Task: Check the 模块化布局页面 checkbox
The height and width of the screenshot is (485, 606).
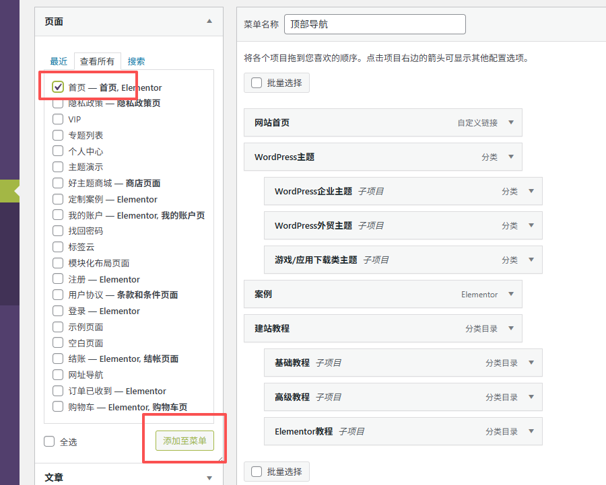Action: (58, 263)
